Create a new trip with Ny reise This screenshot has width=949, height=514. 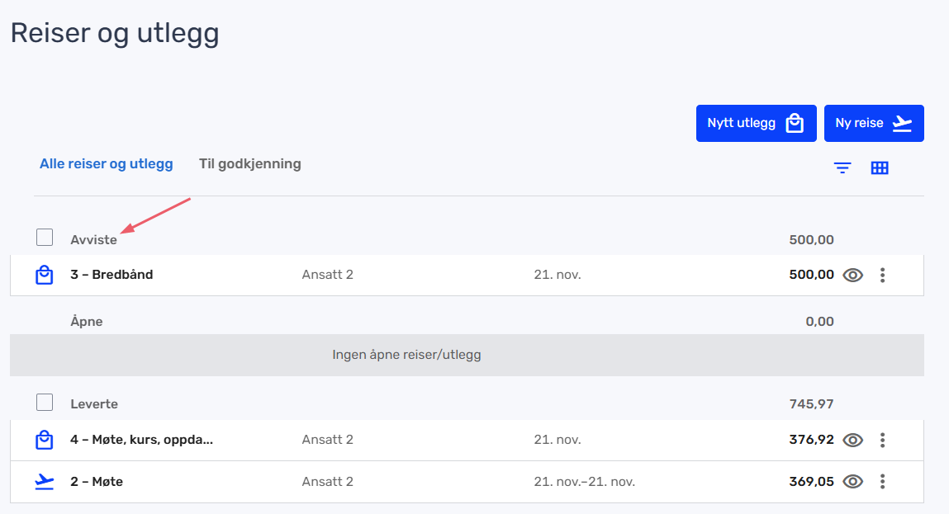[873, 124]
